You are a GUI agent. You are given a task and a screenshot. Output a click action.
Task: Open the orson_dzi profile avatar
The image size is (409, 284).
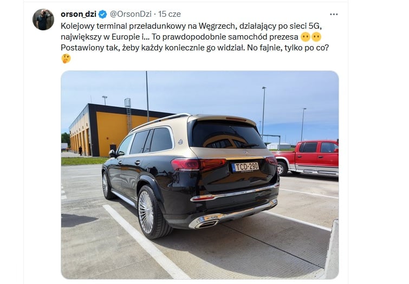43,20
